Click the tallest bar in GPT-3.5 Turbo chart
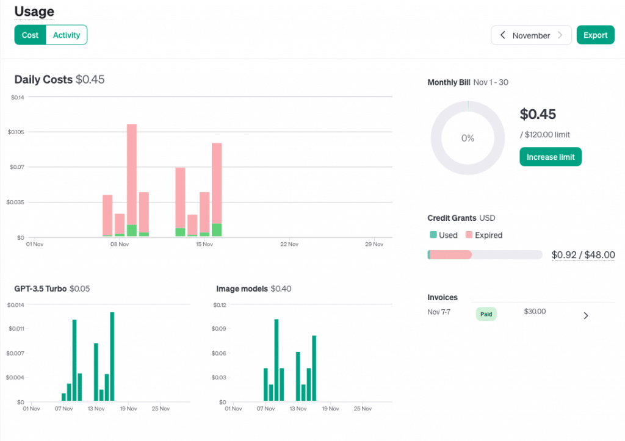This screenshot has width=625, height=441. (112, 357)
